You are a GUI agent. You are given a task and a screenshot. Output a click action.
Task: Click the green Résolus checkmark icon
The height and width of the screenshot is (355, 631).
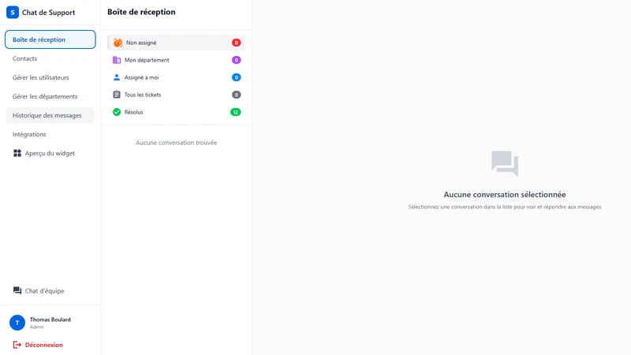(x=117, y=112)
